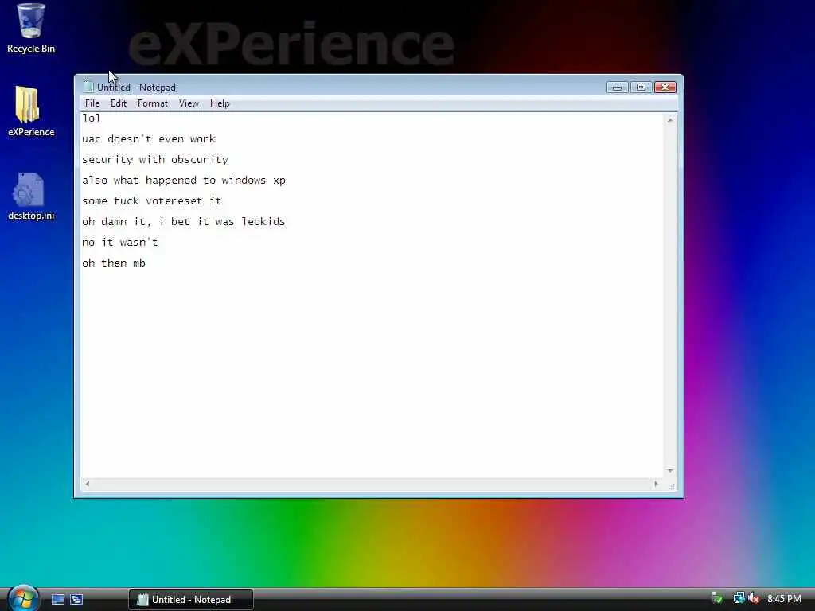Click the muted volume tray icon
The height and width of the screenshot is (611, 815).
coord(754,598)
